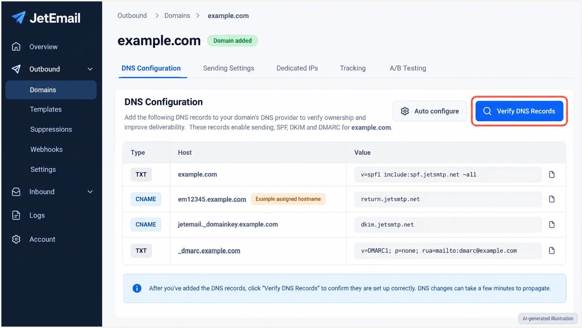Click the Outbound send icon in sidebar
The height and width of the screenshot is (328, 582).
tap(16, 69)
